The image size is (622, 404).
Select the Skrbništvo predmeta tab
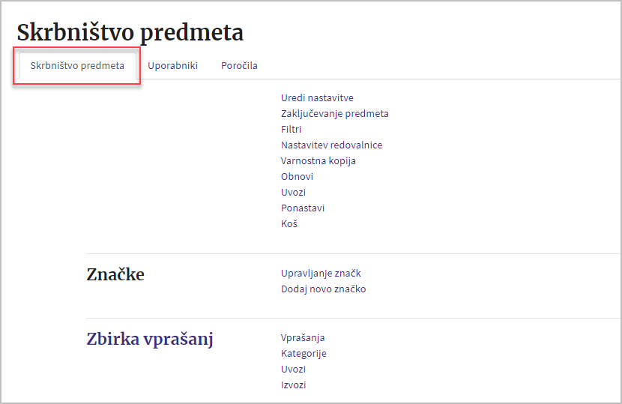click(77, 65)
